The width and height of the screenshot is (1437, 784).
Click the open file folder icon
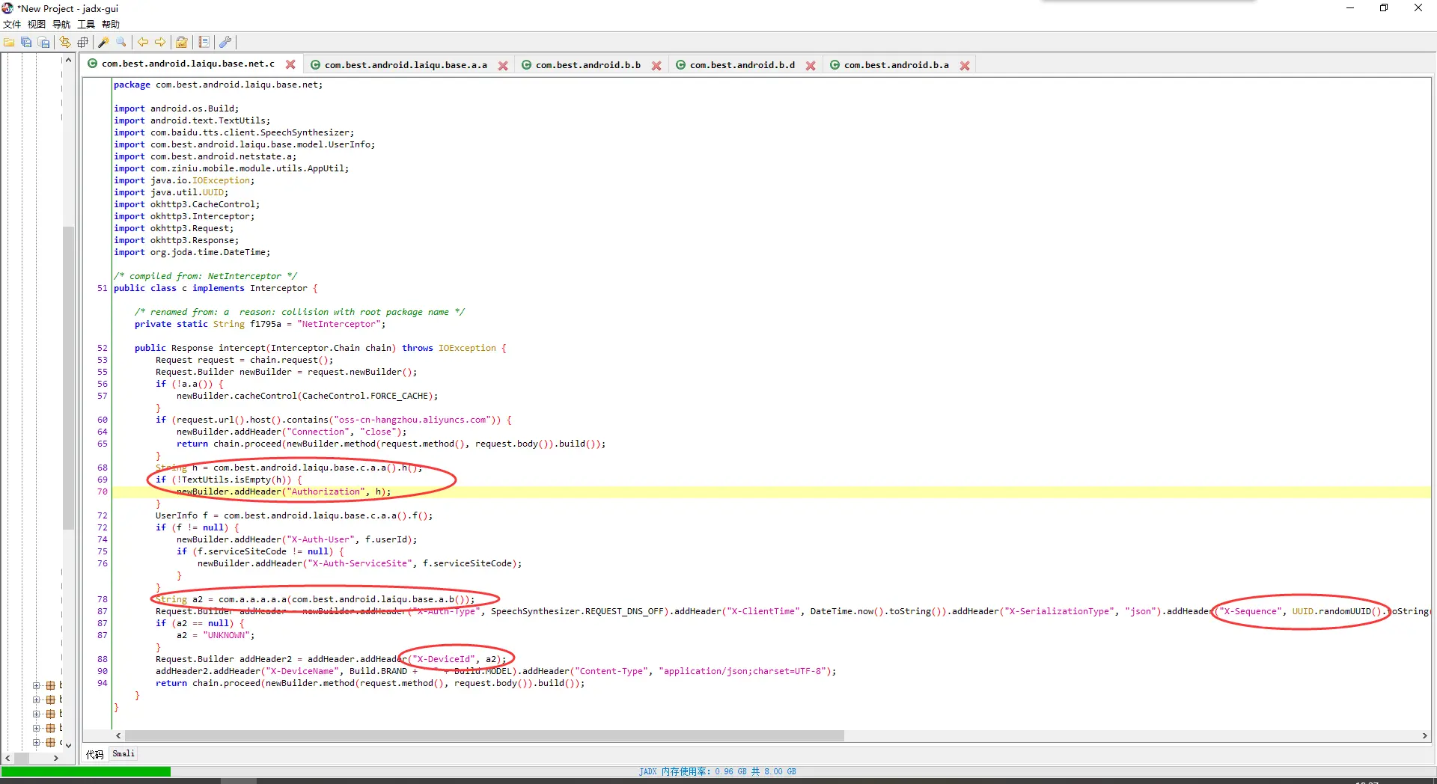pos(9,43)
